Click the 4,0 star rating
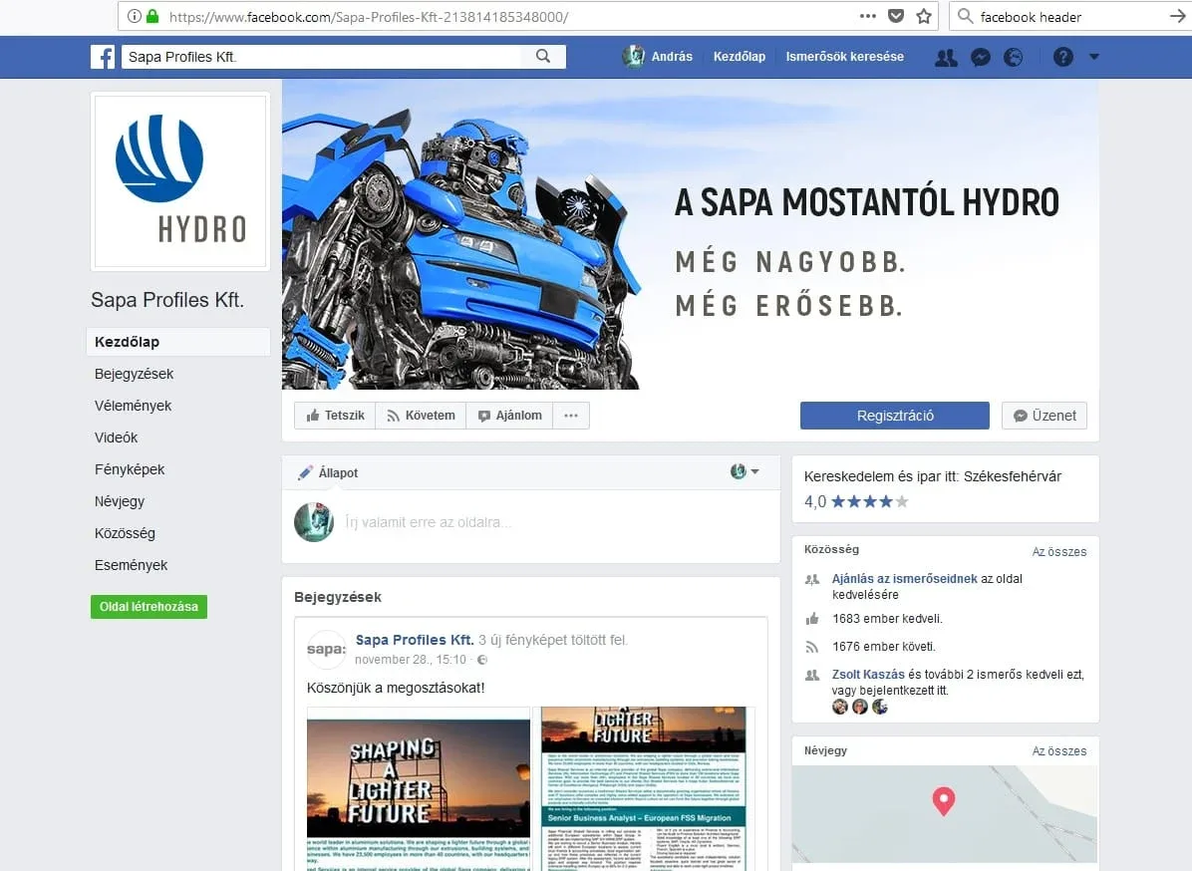The height and width of the screenshot is (871, 1192). [856, 501]
